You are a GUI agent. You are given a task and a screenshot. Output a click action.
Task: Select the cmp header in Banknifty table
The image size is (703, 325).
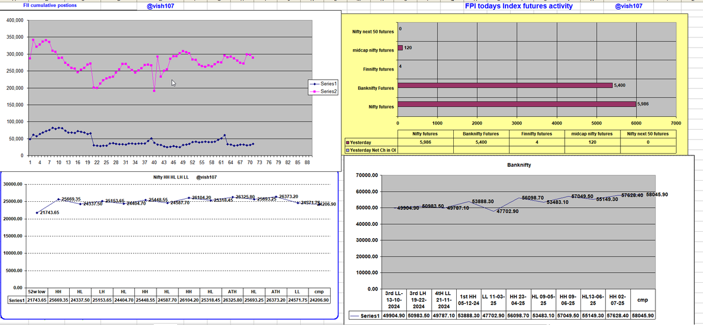click(x=643, y=300)
